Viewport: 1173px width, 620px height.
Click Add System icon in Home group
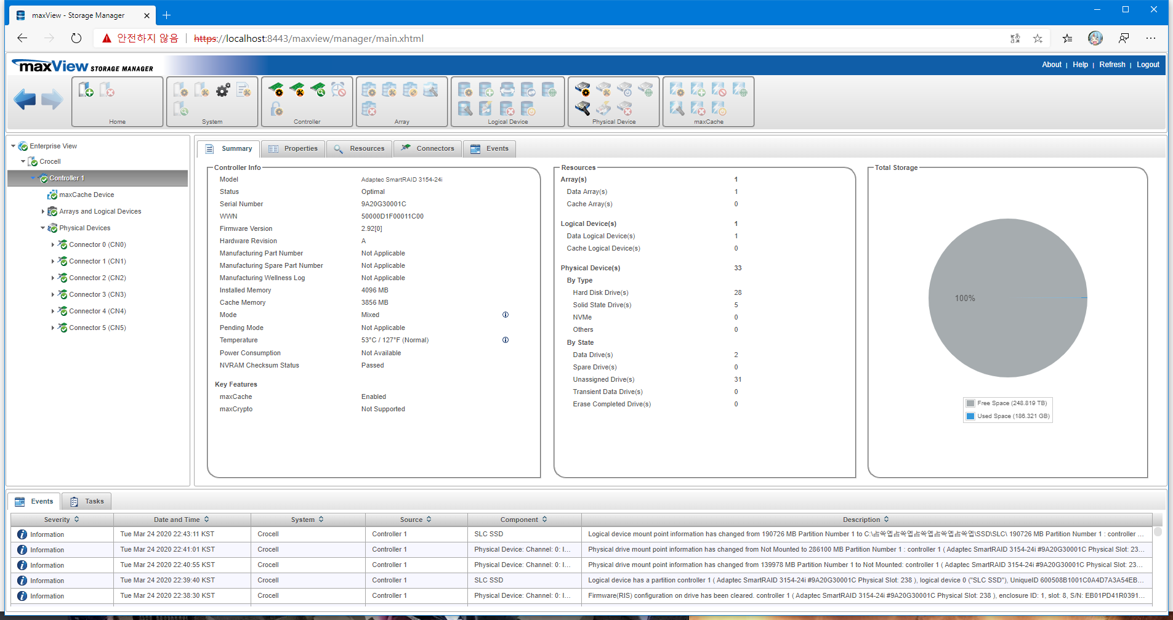pos(86,91)
